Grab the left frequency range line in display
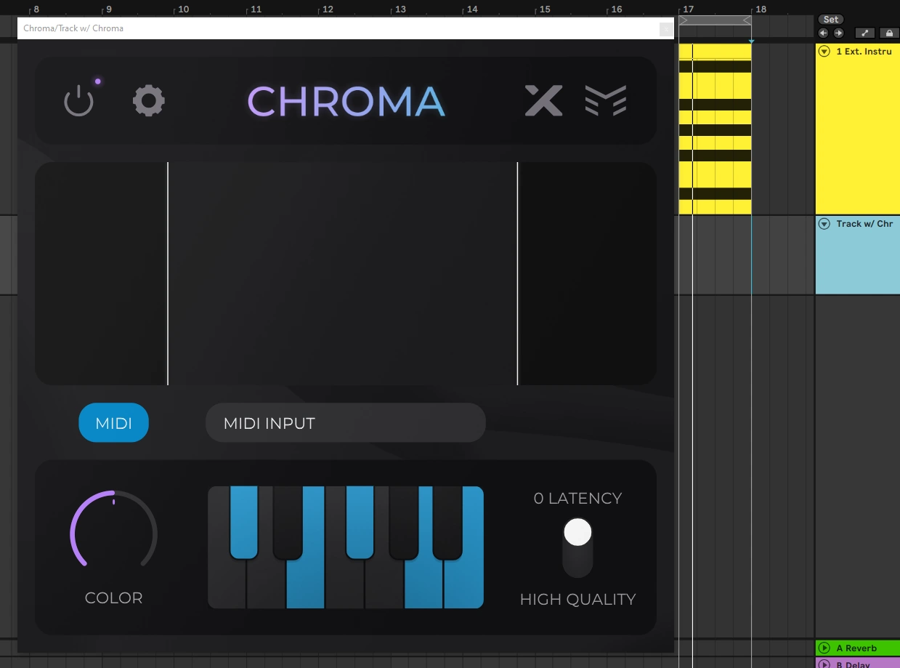Image resolution: width=900 pixels, height=668 pixels. (168, 273)
